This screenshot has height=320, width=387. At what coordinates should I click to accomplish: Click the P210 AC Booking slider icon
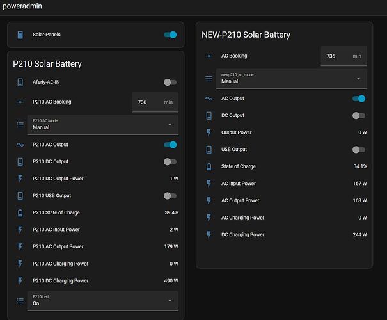(20, 102)
